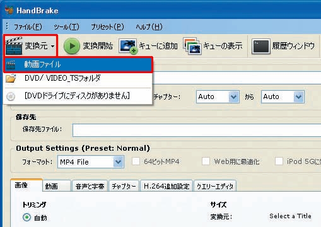The image size is (321, 227).
Task: Select [DVDドライブにディスクがありません] entry
Action: pos(78,96)
